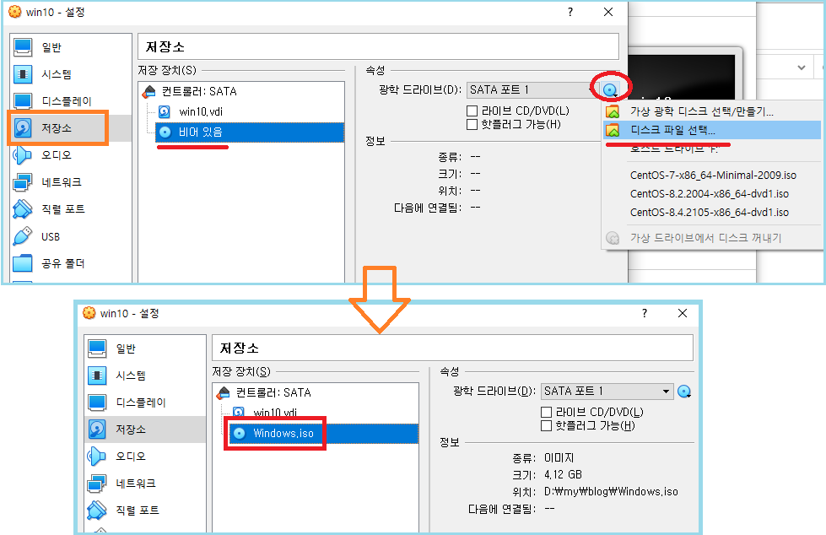Open 직렬 포트 settings in the lower dialog
This screenshot has height=535, width=826.
click(145, 511)
